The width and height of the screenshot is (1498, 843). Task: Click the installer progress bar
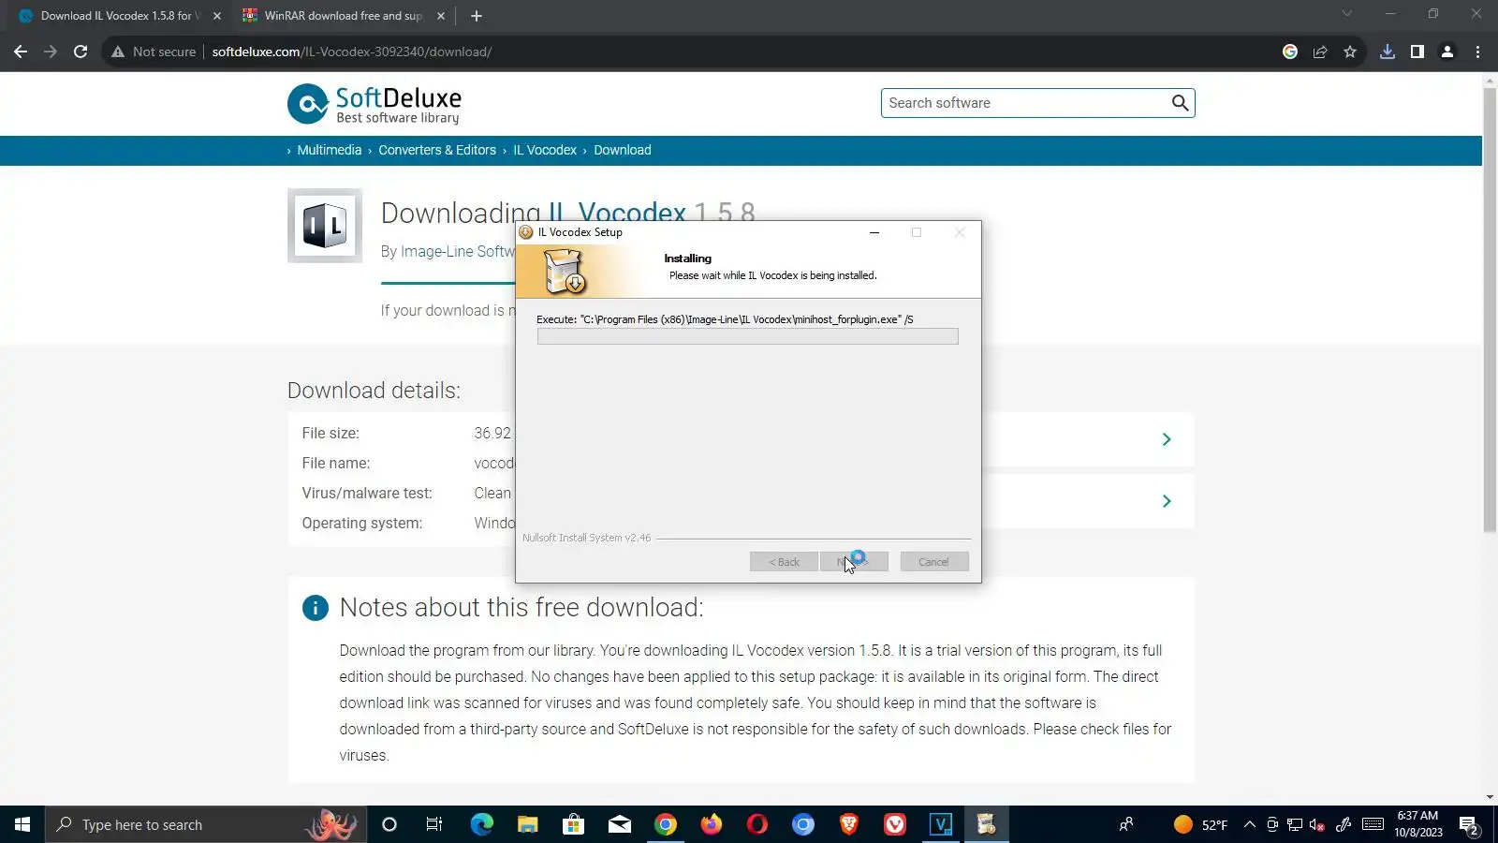point(748,336)
